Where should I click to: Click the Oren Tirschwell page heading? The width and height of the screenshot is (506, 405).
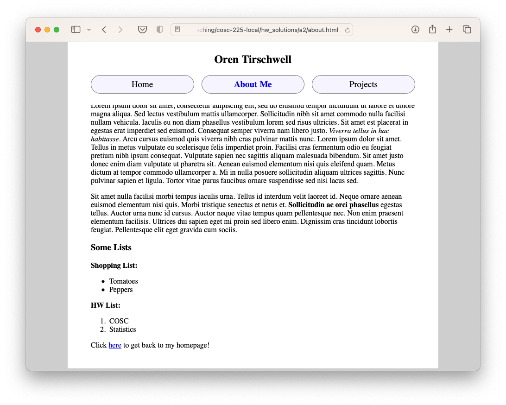pos(253,59)
